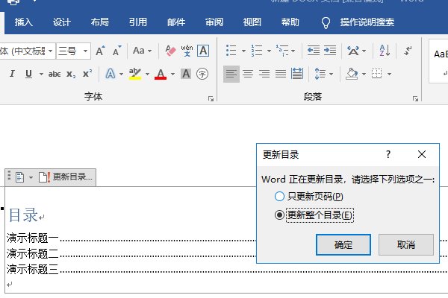Open the 帮助 tab

coord(290,22)
